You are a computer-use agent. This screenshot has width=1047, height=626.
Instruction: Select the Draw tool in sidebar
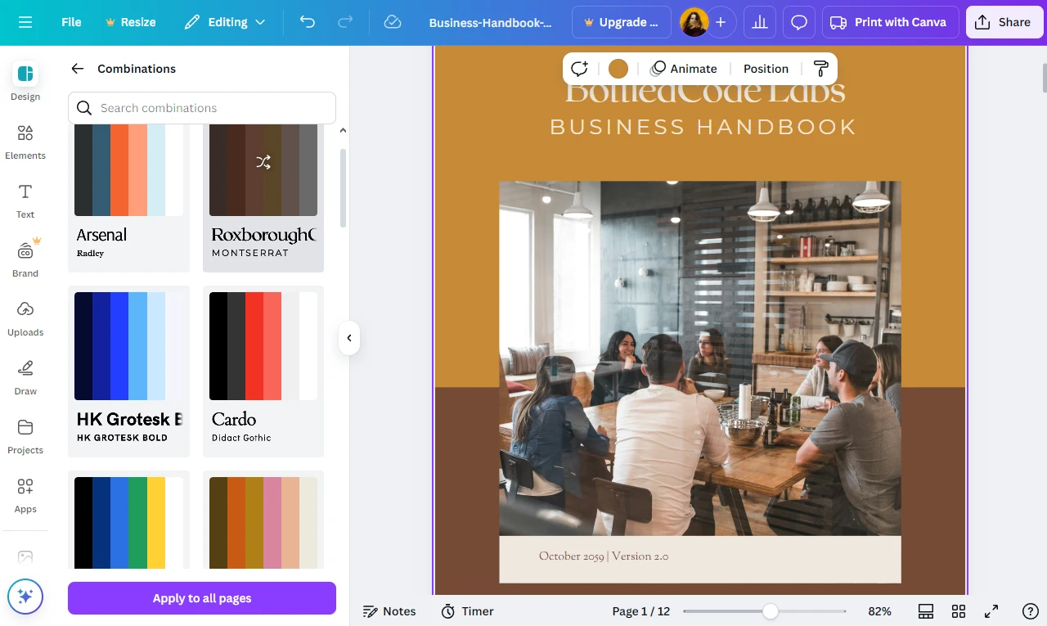point(25,377)
